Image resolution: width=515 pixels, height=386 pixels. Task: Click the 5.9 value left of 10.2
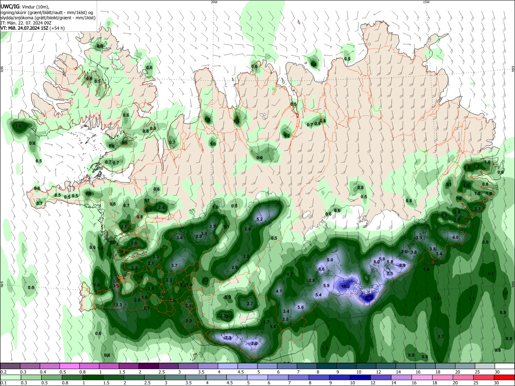[326, 285]
